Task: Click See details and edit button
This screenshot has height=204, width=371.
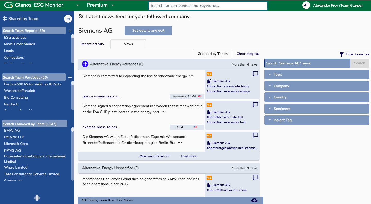Action: coord(148,31)
